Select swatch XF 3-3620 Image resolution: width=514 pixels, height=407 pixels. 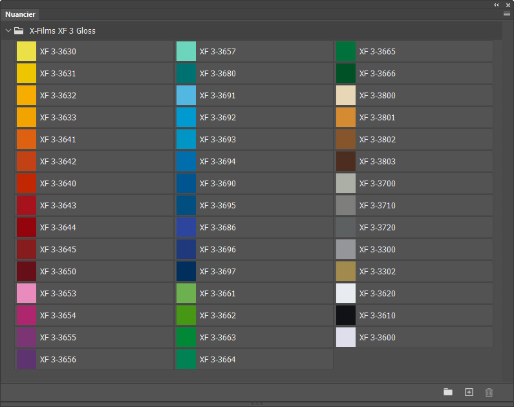click(346, 293)
